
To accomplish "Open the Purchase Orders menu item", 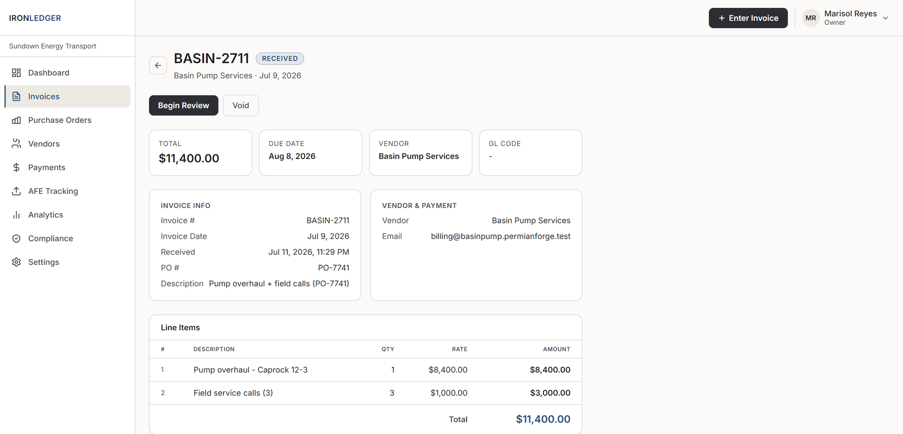I will pyautogui.click(x=68, y=120).
